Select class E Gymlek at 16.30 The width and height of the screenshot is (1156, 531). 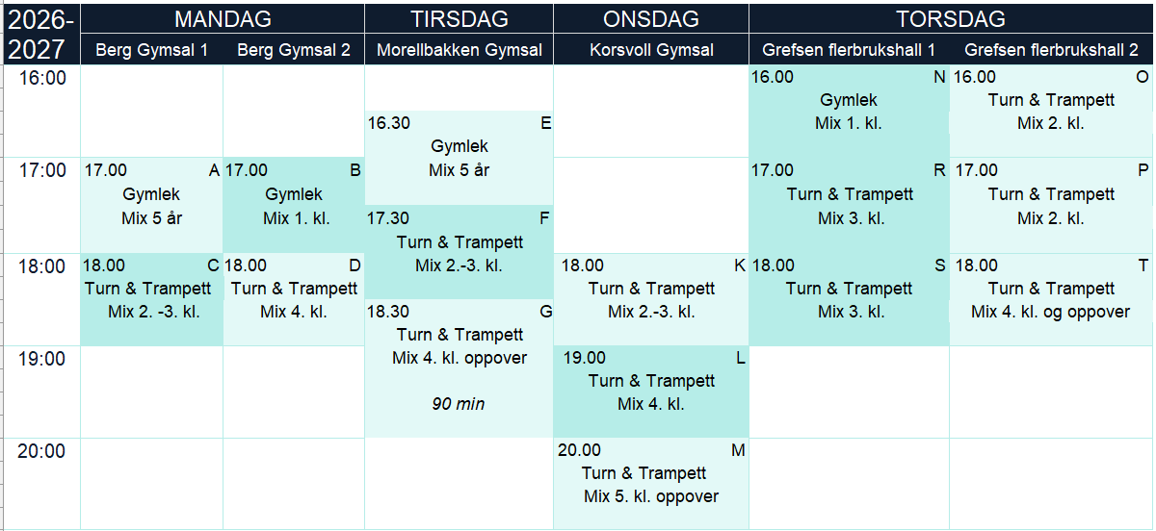point(460,159)
